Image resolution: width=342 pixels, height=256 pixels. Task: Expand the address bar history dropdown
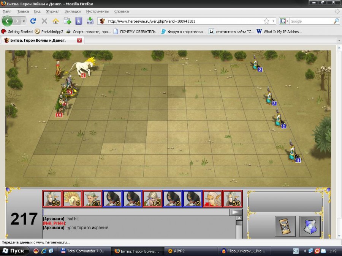[x=273, y=21]
